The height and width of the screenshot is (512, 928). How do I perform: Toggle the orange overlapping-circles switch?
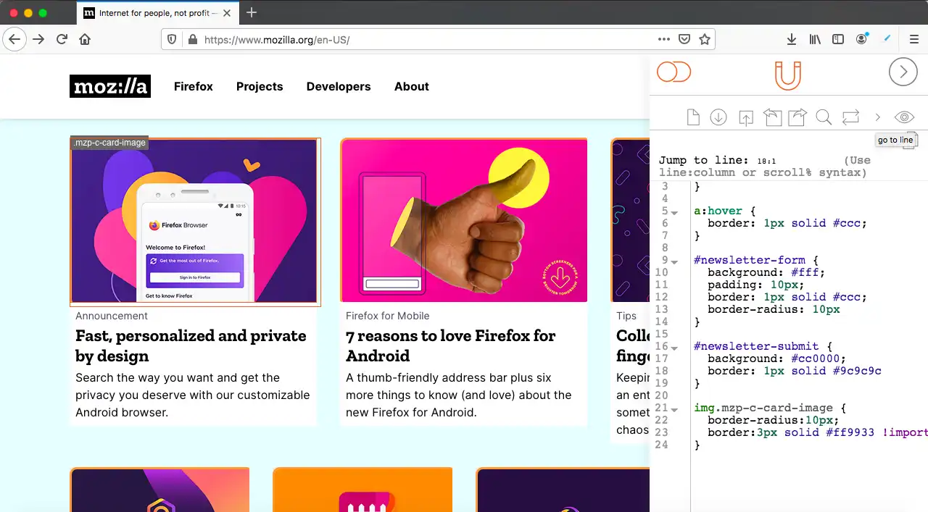(674, 72)
